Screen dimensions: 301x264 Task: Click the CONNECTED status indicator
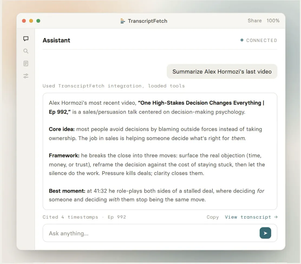[259, 40]
